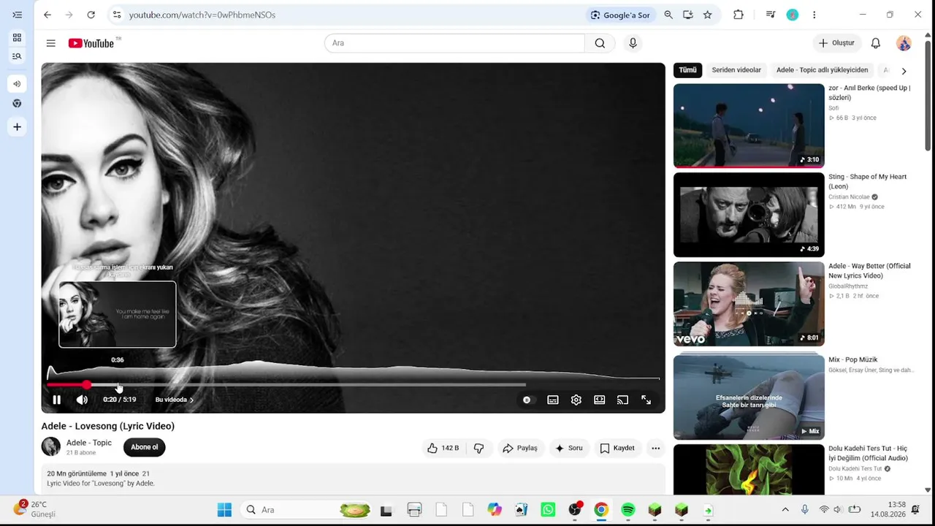Open the YouTube notifications bell

coord(876,43)
